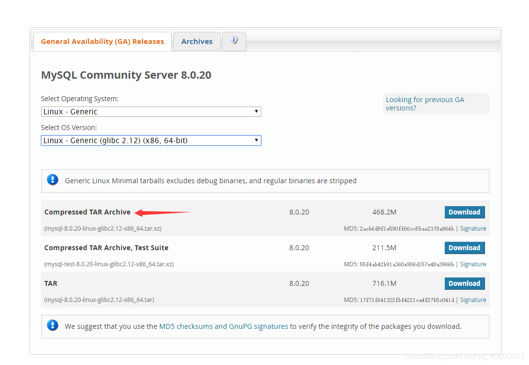The height and width of the screenshot is (365, 529).
Task: Select the MySQL Community Server 8.0.20 heading
Action: click(126, 75)
